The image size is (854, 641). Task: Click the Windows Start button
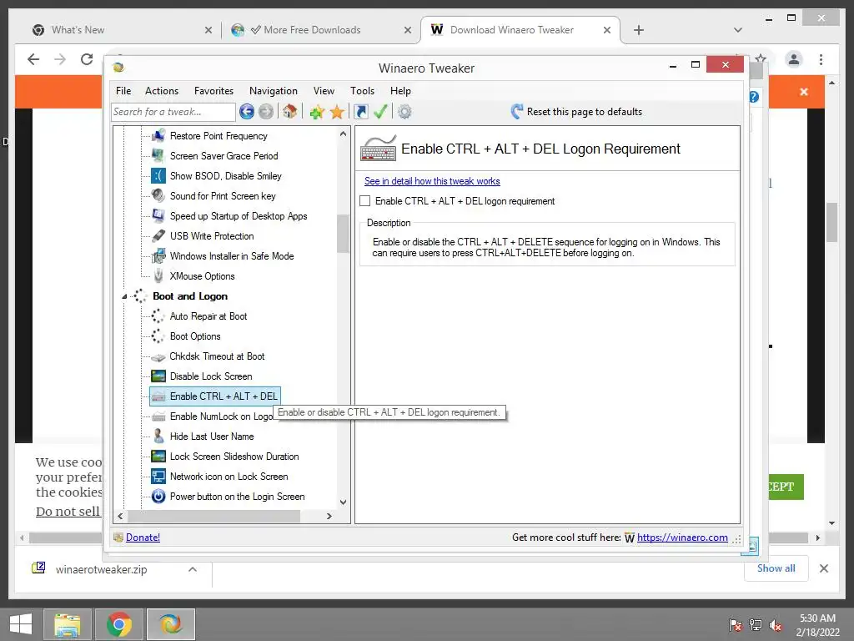tap(21, 624)
